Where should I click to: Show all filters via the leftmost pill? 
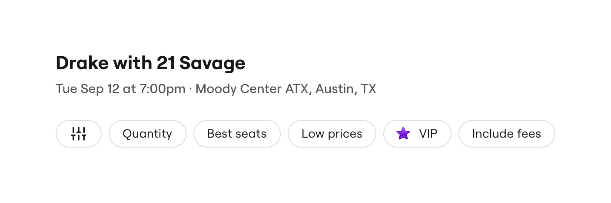click(79, 134)
